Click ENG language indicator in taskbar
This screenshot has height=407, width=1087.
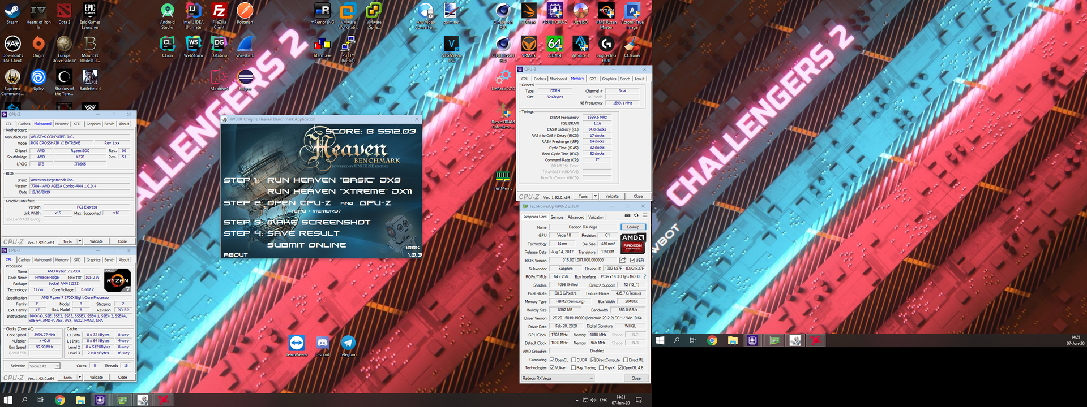[604, 400]
